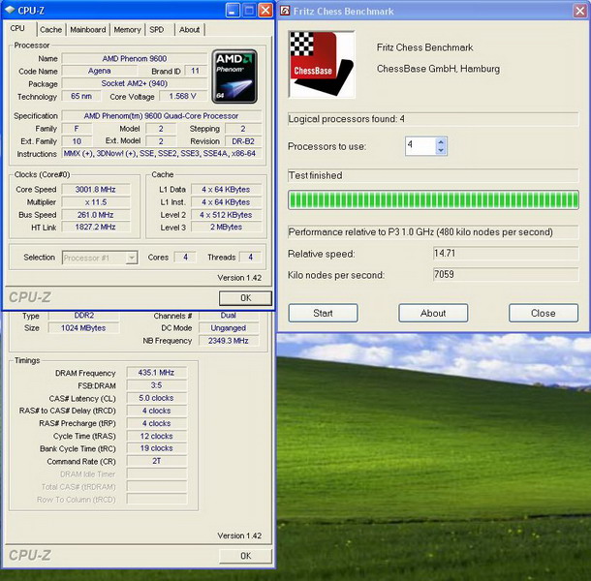The width and height of the screenshot is (591, 581).
Task: Click the Logical processors found: 4 field
Action: (x=433, y=119)
